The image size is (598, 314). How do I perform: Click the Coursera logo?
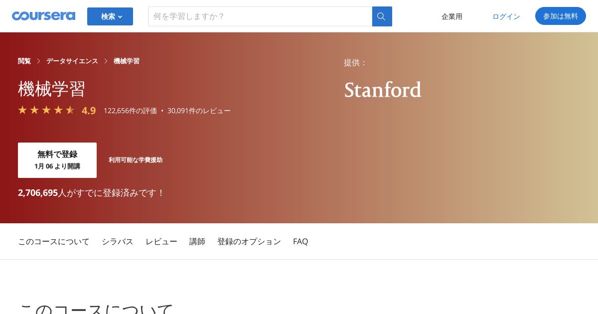[43, 16]
